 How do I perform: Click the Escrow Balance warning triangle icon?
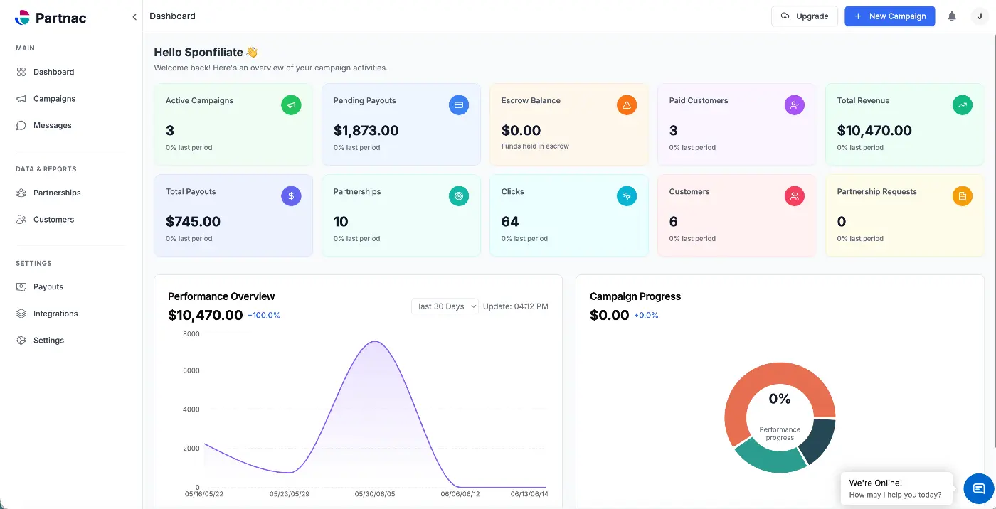click(627, 105)
